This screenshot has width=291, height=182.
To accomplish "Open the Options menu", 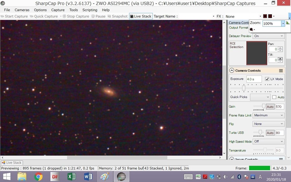I will click(40, 10).
